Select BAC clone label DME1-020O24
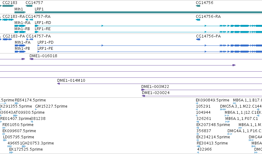This screenshot has height=154, width=262. point(155,93)
